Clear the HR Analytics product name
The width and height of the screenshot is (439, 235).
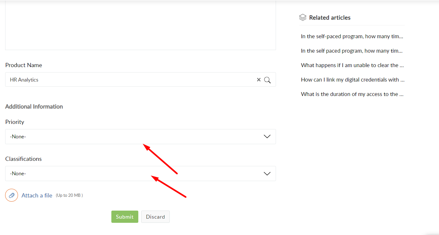(259, 80)
